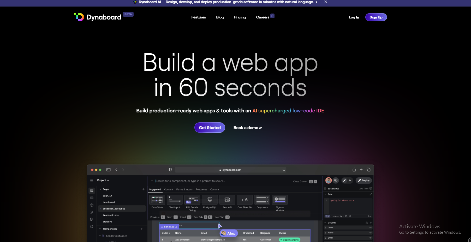Open the Project dropdown
471x242 pixels.
pyautogui.click(x=103, y=180)
